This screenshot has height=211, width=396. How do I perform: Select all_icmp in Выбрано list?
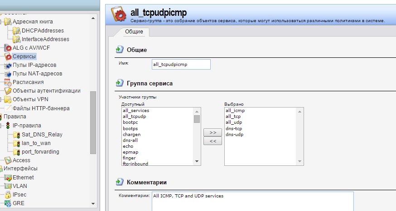tap(235, 111)
